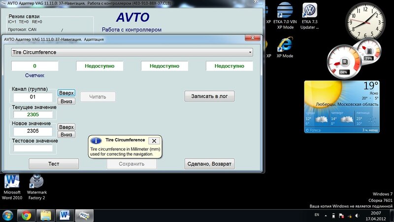Viewport: 394px width, 222px height.
Task: Decrease new value with lower Вниз button
Action: (x=66, y=135)
